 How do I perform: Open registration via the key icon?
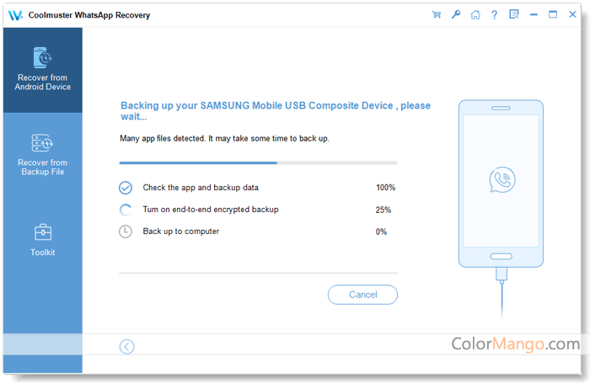click(456, 14)
